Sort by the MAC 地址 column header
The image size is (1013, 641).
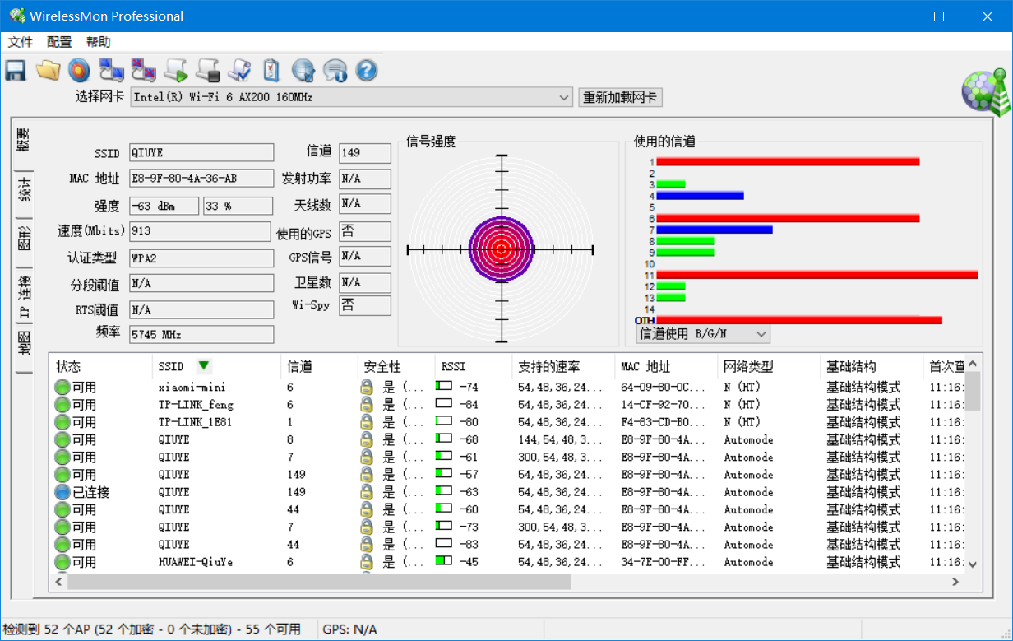click(x=667, y=366)
